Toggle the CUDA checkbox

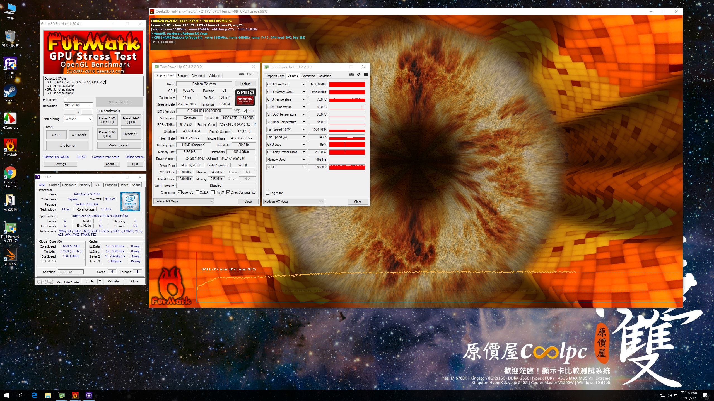197,192
